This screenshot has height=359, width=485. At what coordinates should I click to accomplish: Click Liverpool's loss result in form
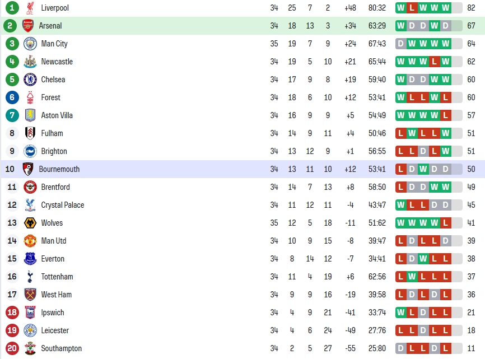tap(412, 8)
